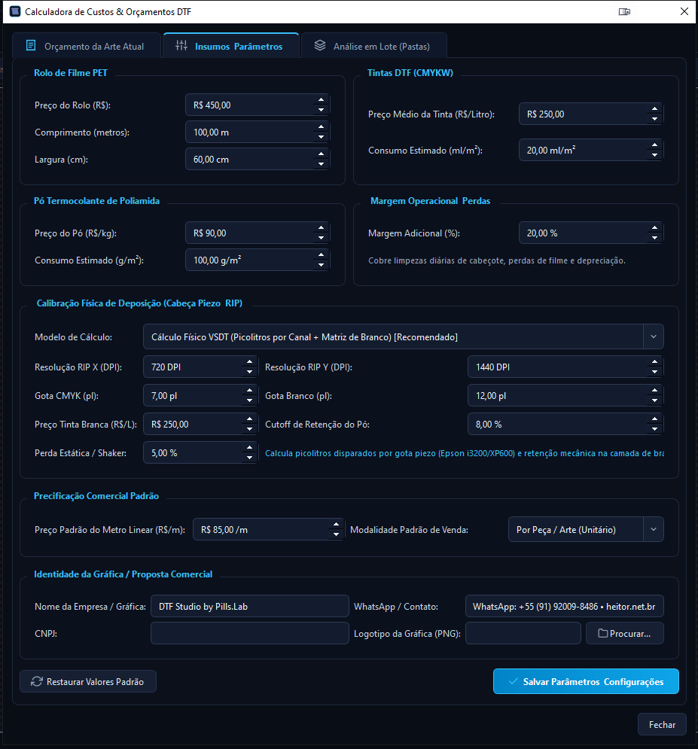Increase Cutoff de Retenção do Pó
The image size is (698, 749).
654,419
